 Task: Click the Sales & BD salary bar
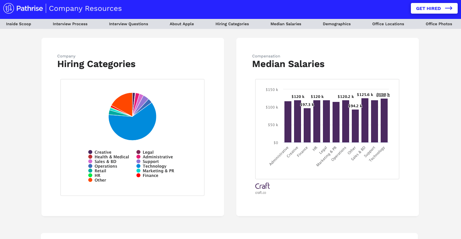[x=365, y=120]
